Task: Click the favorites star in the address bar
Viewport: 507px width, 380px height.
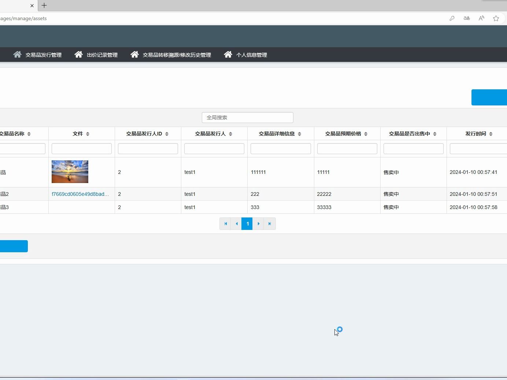Action: [496, 18]
